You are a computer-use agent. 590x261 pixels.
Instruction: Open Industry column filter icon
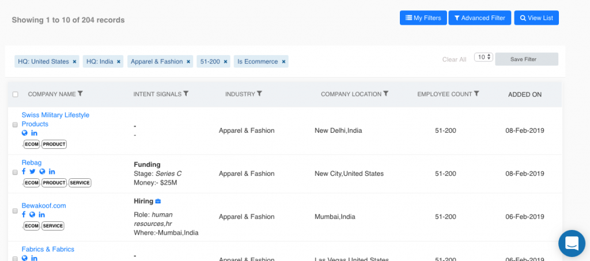[x=259, y=94]
